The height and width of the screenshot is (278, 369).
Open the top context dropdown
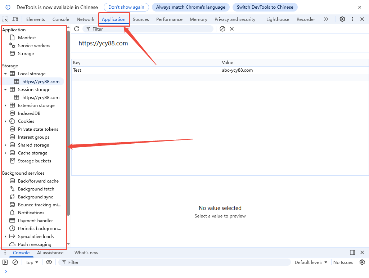(x=32, y=262)
